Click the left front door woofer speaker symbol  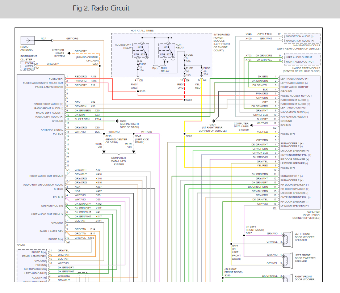coord(287,238)
